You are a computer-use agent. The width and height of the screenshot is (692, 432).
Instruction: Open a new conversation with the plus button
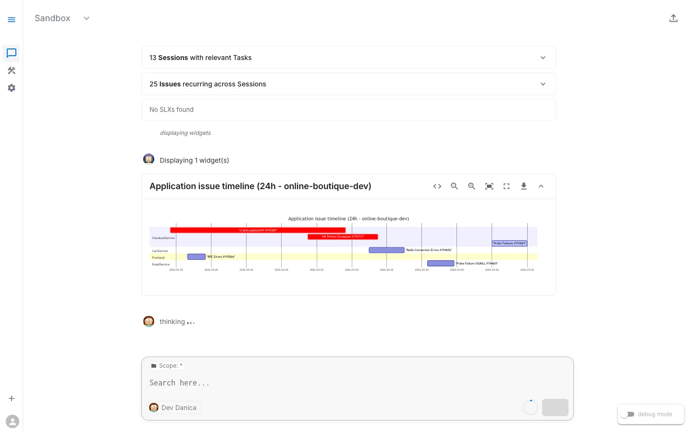[x=12, y=398]
